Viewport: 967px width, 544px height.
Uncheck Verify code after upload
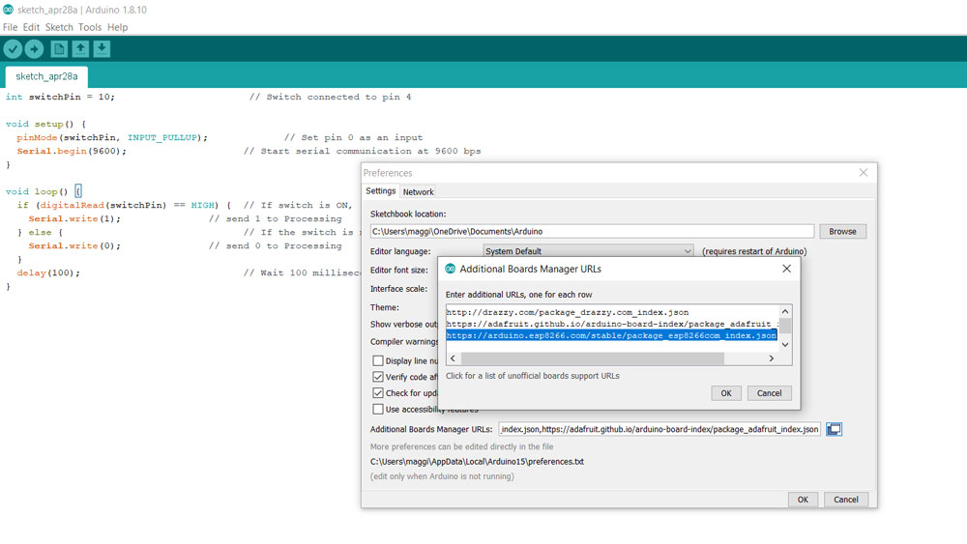tap(378, 377)
